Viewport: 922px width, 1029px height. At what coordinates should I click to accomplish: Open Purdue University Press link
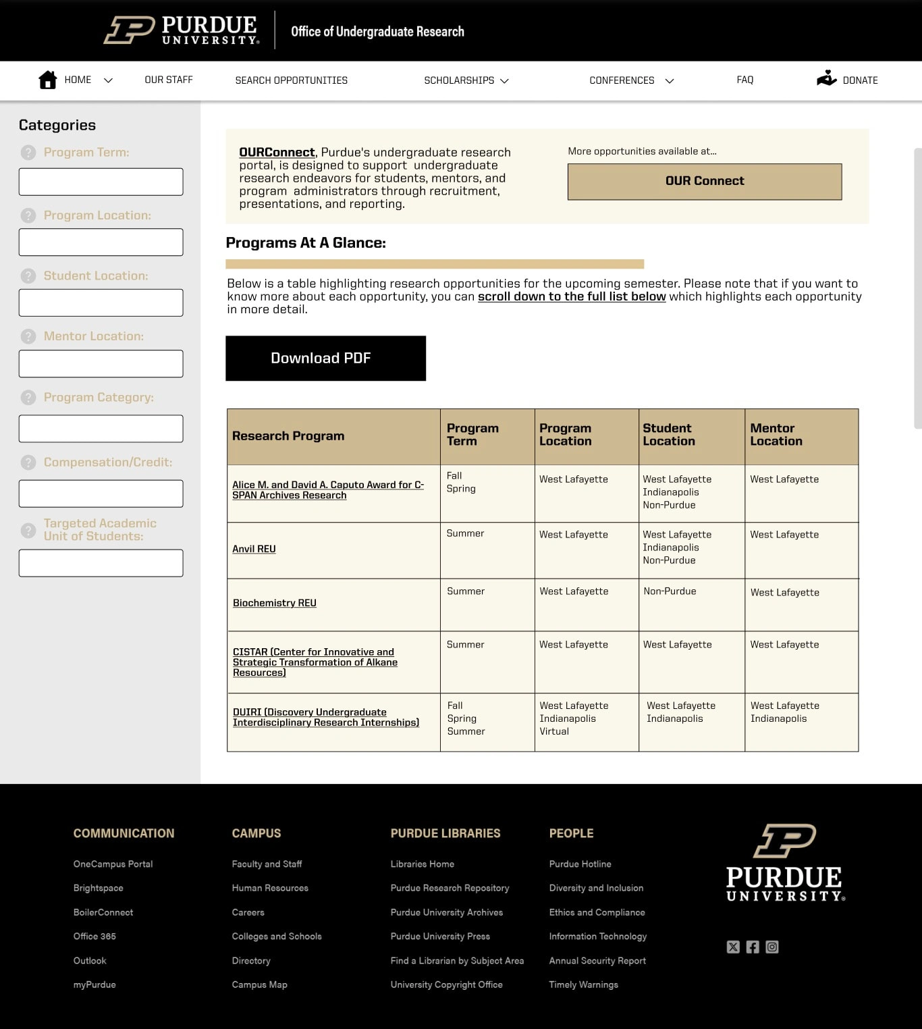click(440, 936)
